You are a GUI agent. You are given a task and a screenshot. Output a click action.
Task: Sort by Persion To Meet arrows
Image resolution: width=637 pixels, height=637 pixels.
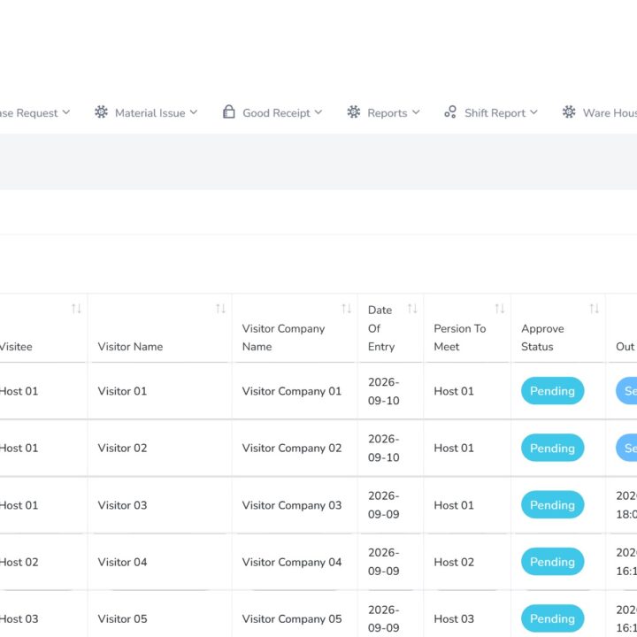coord(499,309)
